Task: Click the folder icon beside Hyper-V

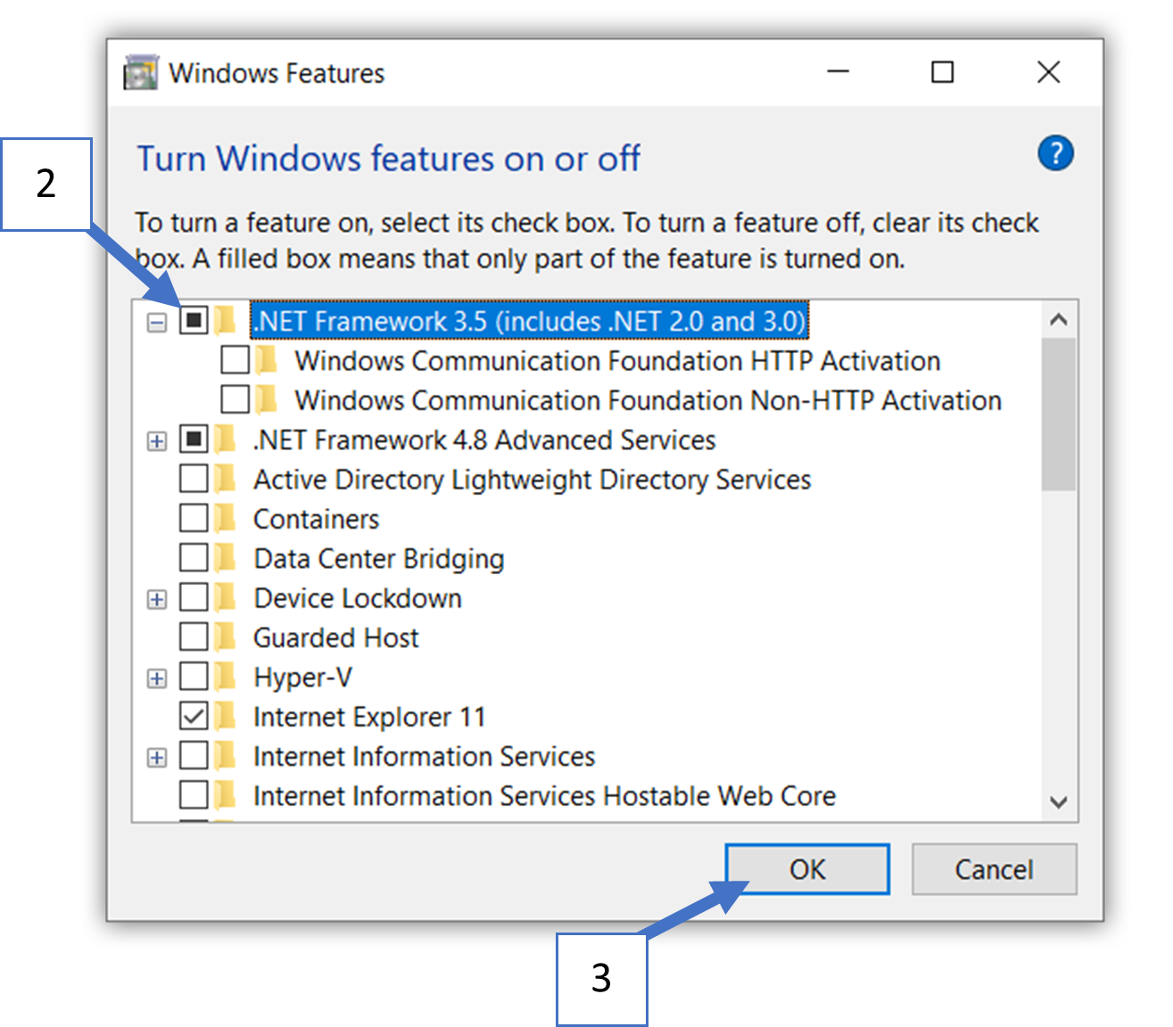Action: coord(226,677)
